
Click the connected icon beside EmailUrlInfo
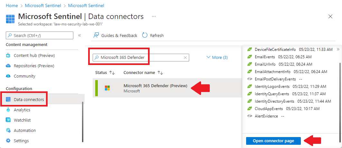[250, 64]
